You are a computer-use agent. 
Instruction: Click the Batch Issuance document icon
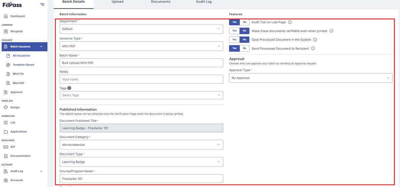pos(6,47)
